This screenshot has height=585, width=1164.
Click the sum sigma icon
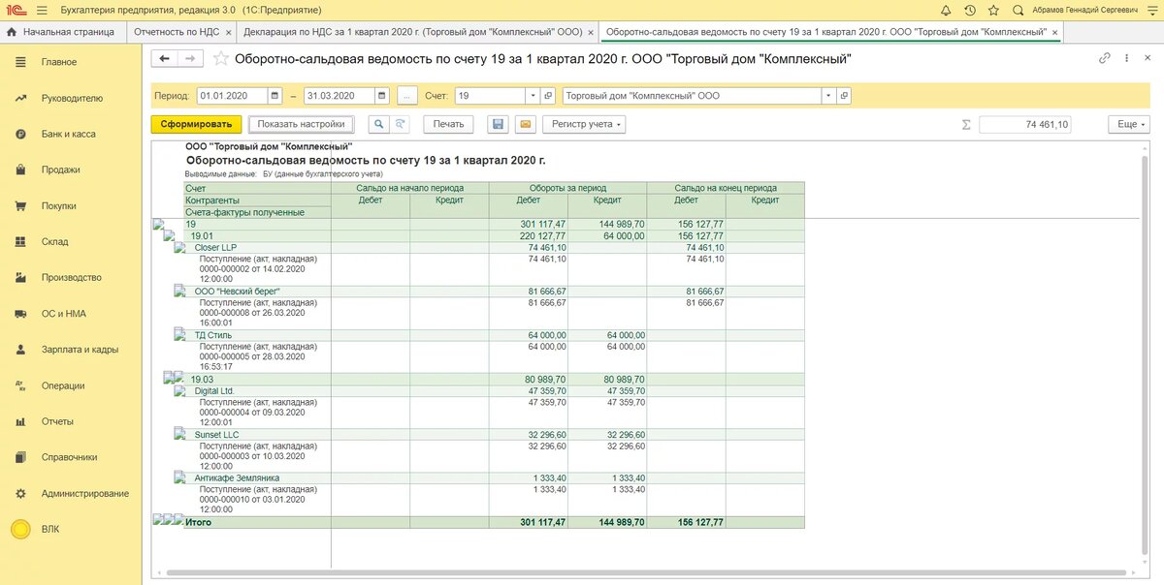pos(965,125)
